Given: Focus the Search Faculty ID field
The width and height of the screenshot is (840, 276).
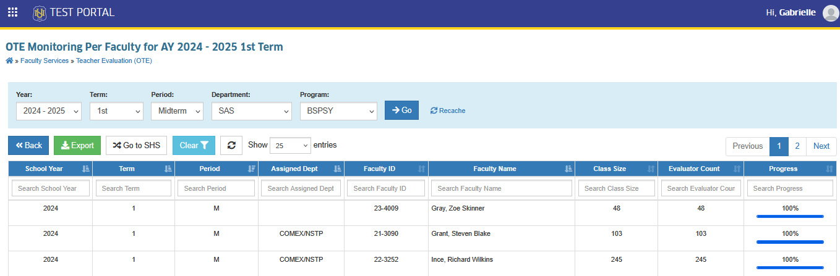Looking at the screenshot, I should [386, 188].
